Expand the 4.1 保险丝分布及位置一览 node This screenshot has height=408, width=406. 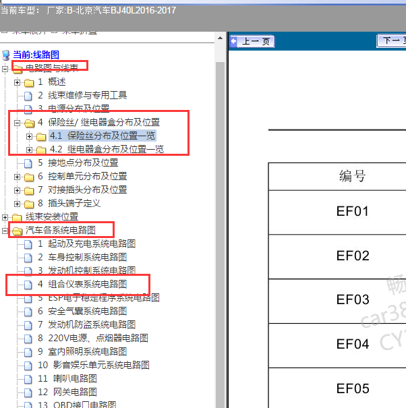click(29, 136)
